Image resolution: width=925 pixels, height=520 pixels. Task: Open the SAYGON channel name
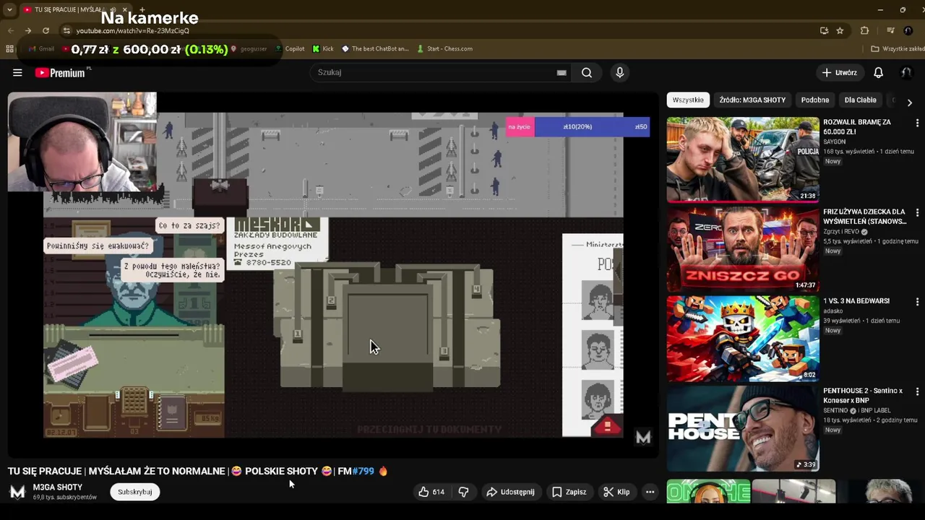[x=834, y=142]
